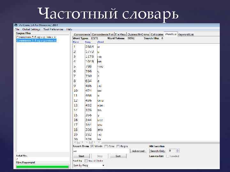Open the Help menu
The height and width of the screenshot is (172, 230).
(69, 29)
